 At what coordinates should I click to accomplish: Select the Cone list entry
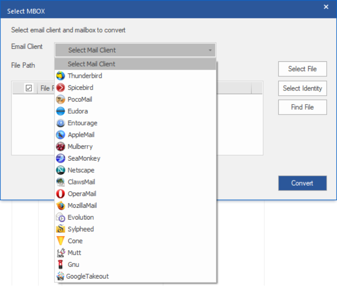(x=136, y=241)
